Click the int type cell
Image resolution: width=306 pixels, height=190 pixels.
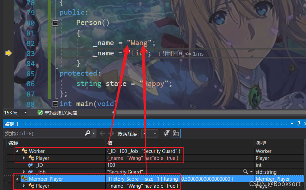tap(258, 165)
